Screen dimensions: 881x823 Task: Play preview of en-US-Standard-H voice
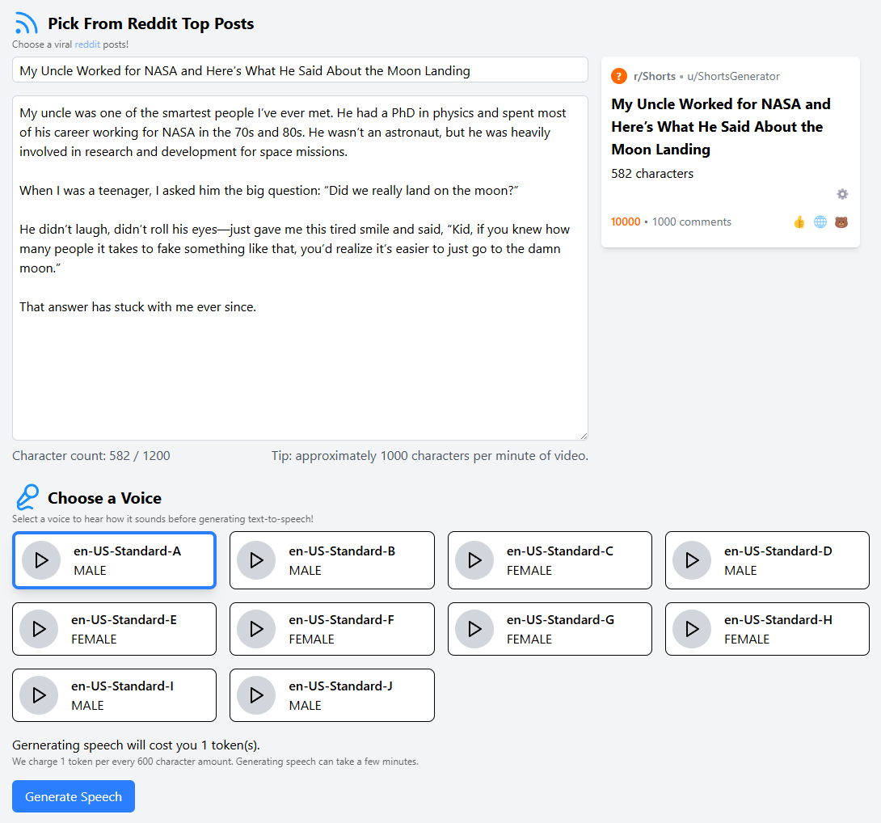692,629
